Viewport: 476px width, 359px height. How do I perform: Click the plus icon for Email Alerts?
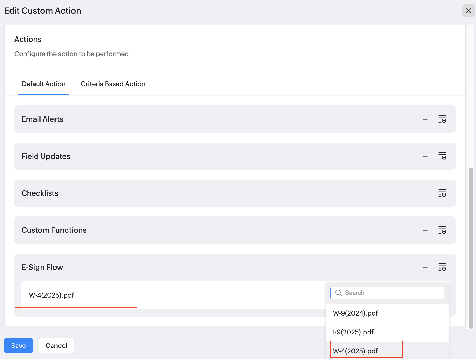(x=425, y=119)
